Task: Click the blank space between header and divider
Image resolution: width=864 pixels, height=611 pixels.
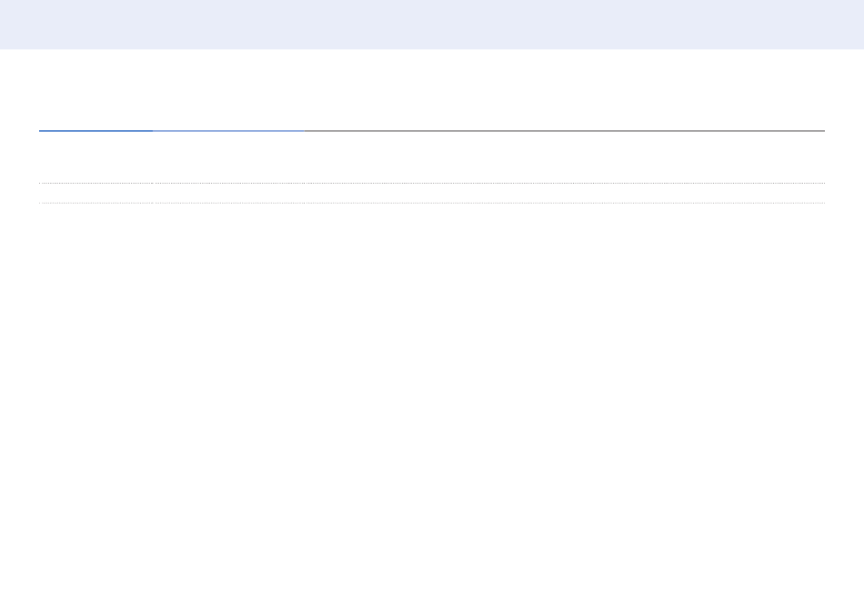Action: pos(432,90)
